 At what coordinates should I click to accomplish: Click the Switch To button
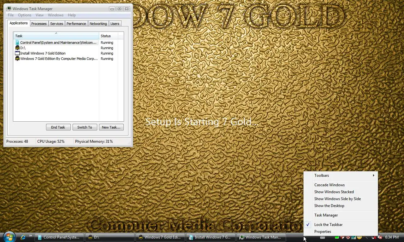85,127
